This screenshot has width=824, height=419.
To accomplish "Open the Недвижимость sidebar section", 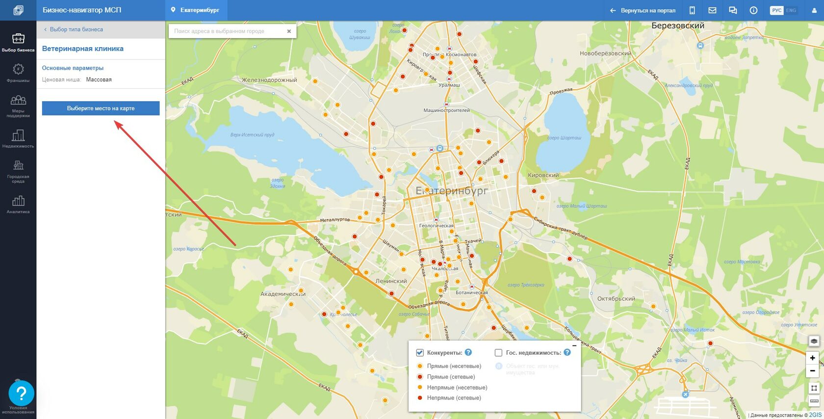I will point(18,138).
